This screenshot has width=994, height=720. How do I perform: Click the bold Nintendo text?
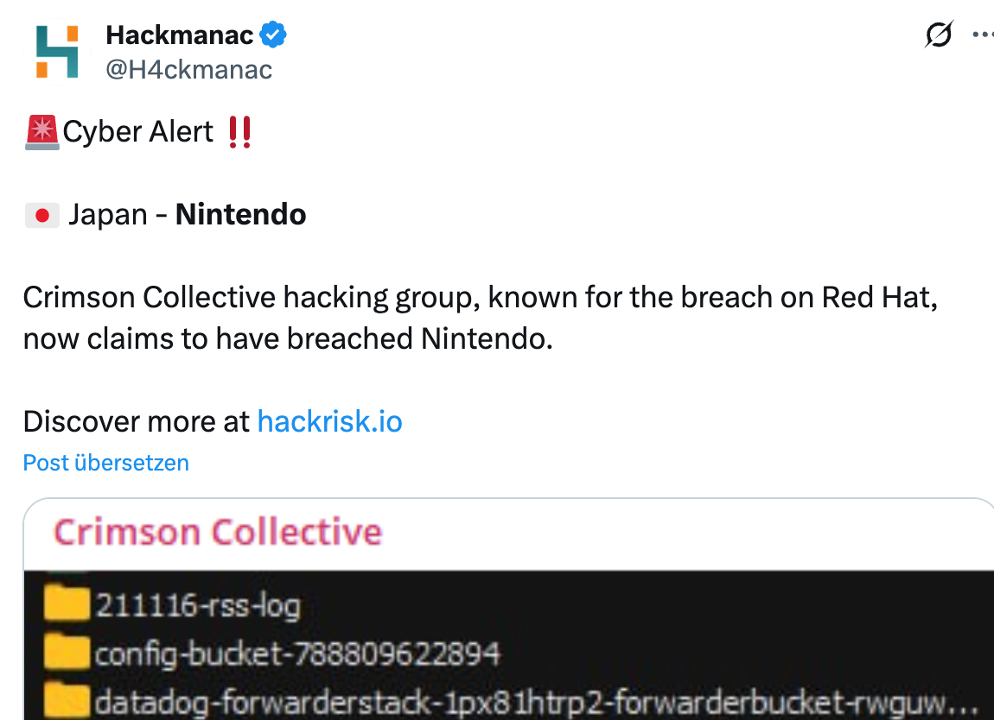240,215
